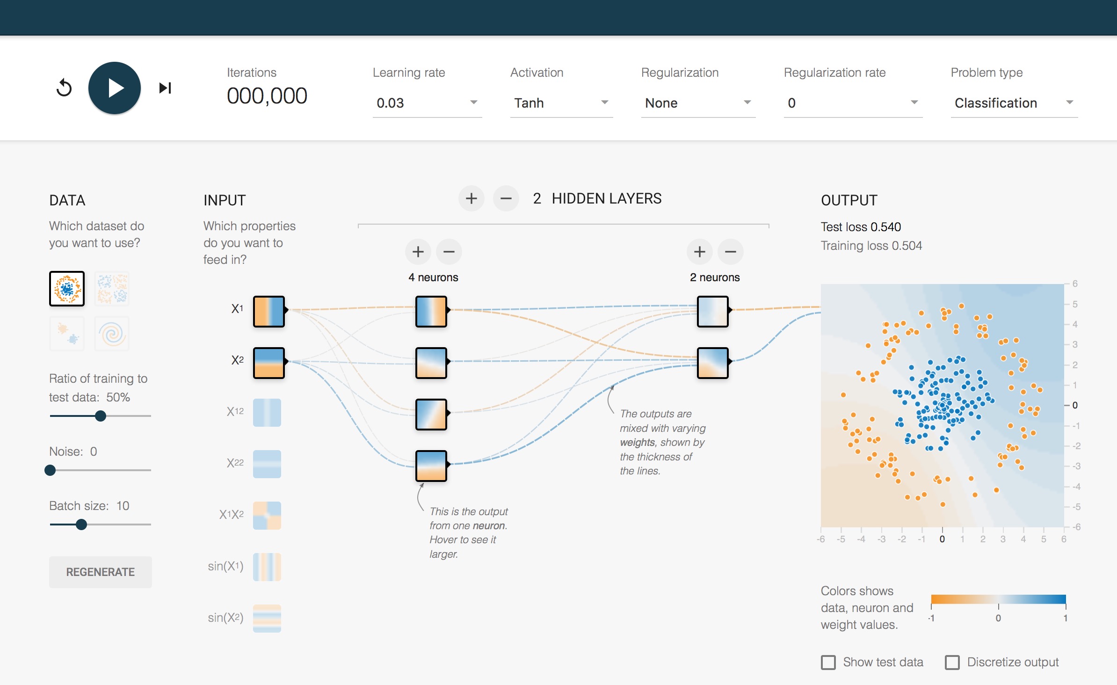The width and height of the screenshot is (1117, 685).
Task: Expand the Problem type dropdown
Action: click(1014, 103)
